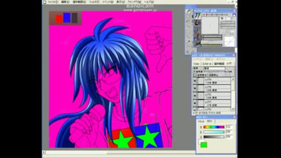The width and height of the screenshot is (281, 158).
Task: Click the brush preview box in the pen window
Action: [x=210, y=25]
